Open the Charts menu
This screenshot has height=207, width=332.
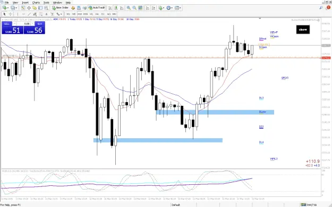tap(36, 3)
